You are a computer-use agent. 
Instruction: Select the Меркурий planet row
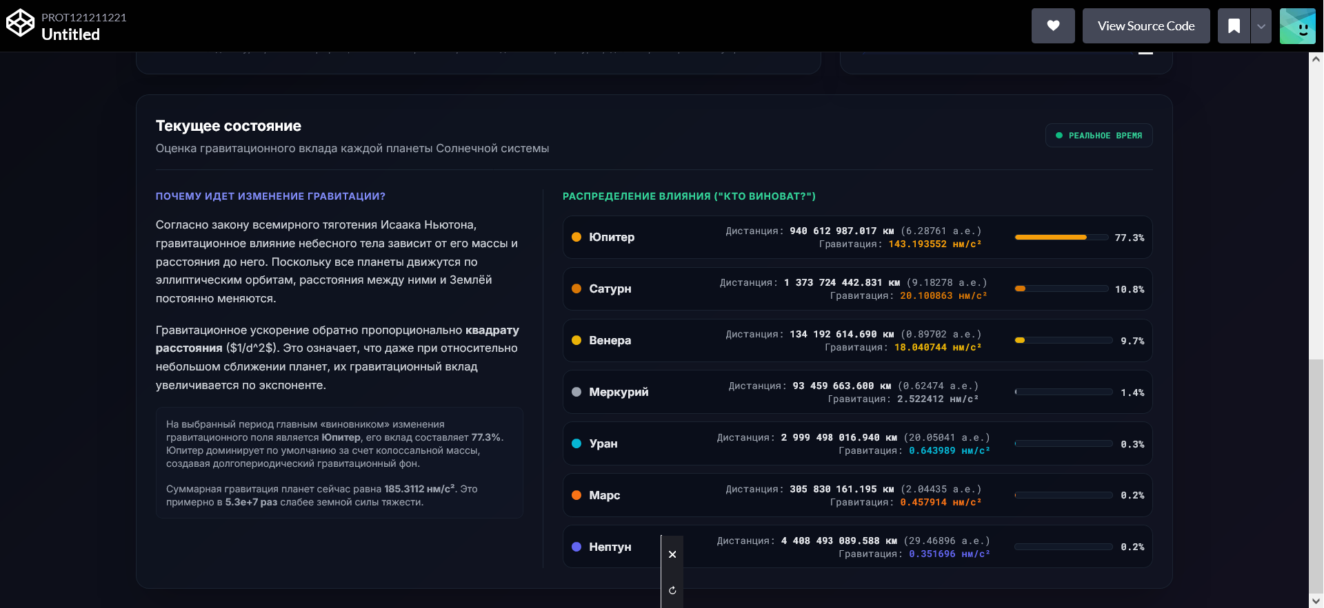pyautogui.click(x=857, y=392)
